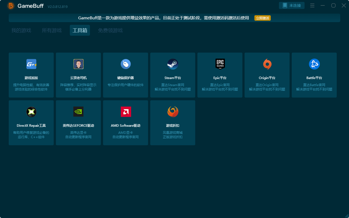Click the Battle平台 icon
The image size is (349, 218).
pos(314,64)
